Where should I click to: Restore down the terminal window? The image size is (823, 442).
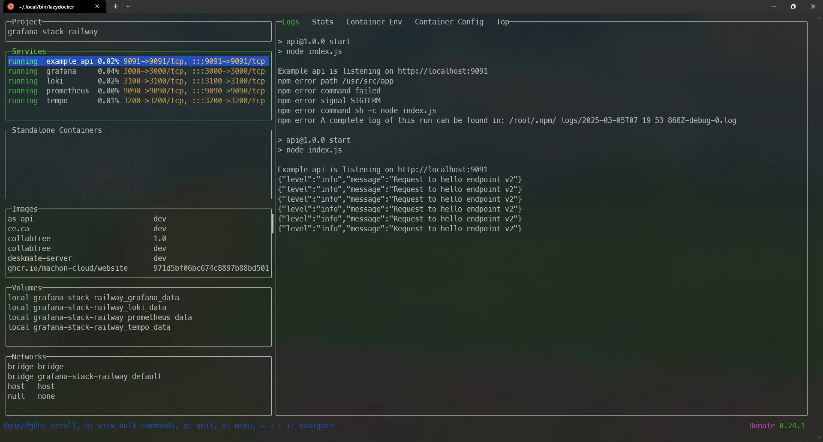793,6
